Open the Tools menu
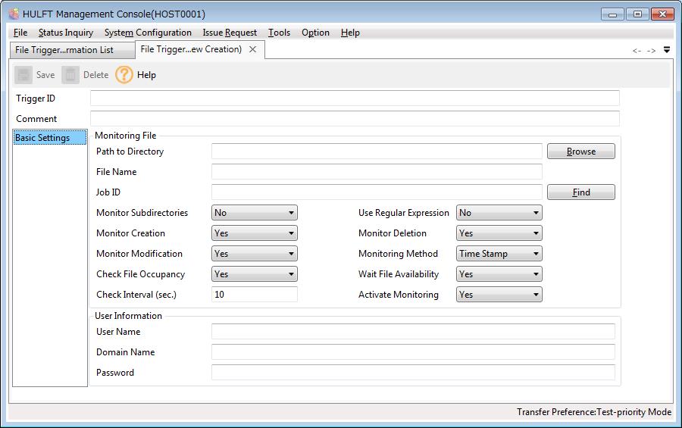The width and height of the screenshot is (682, 428). coord(279,33)
